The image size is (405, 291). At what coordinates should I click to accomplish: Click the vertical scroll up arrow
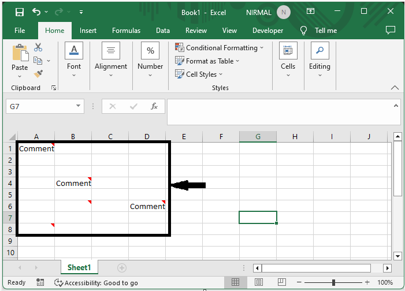pyautogui.click(x=397, y=137)
